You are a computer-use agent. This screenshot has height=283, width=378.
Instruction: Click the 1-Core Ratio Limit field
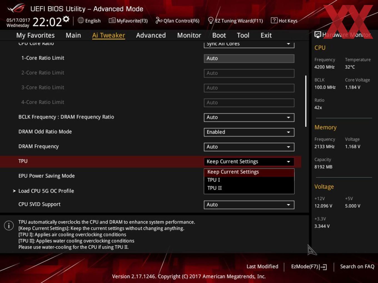(249, 59)
